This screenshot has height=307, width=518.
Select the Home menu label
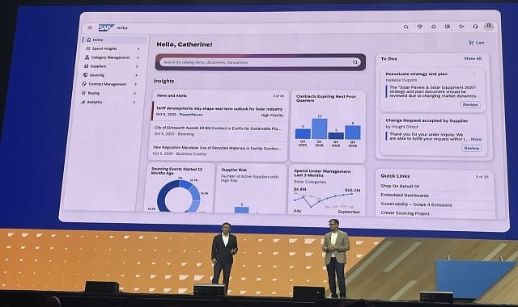coord(98,40)
